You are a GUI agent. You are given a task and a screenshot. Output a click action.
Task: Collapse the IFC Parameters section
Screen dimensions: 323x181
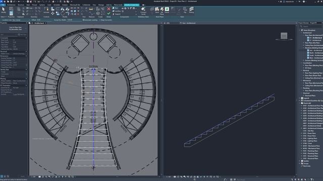click(26, 85)
